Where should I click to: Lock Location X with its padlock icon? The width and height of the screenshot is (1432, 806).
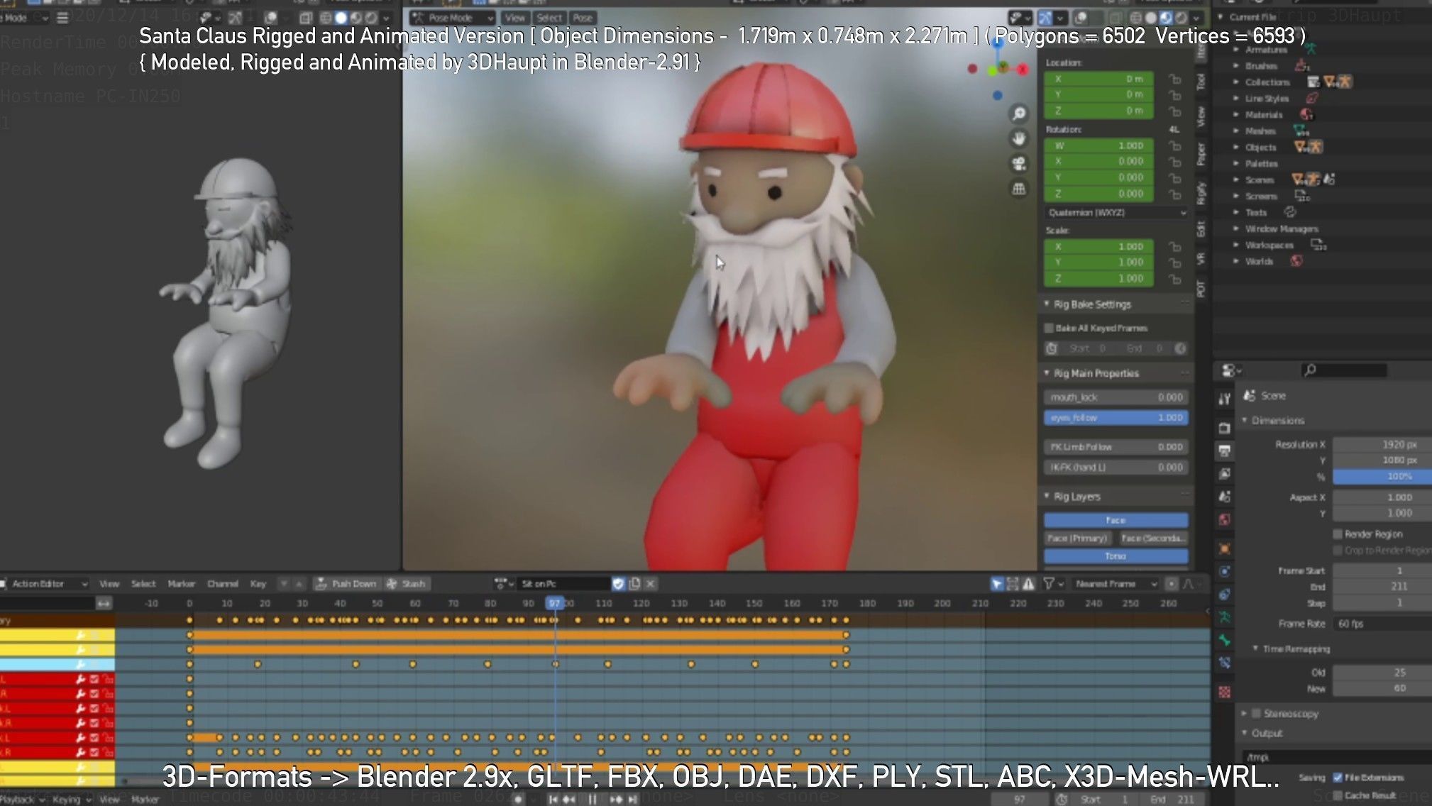pos(1175,79)
